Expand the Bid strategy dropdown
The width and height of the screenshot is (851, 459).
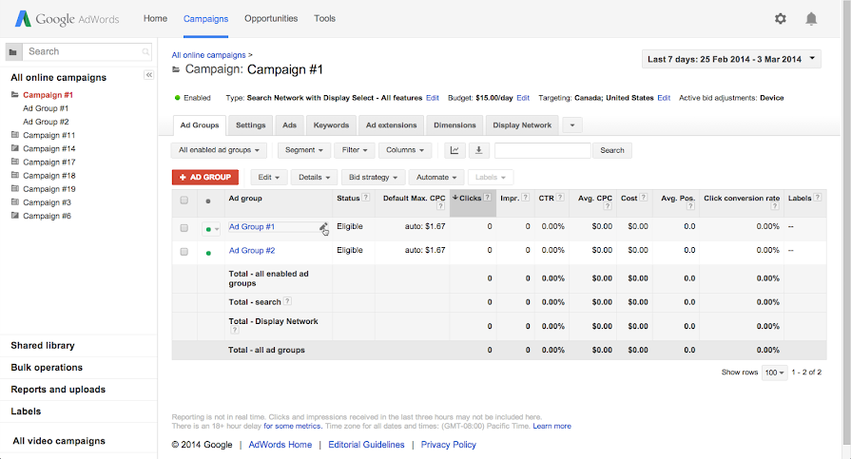tap(374, 177)
